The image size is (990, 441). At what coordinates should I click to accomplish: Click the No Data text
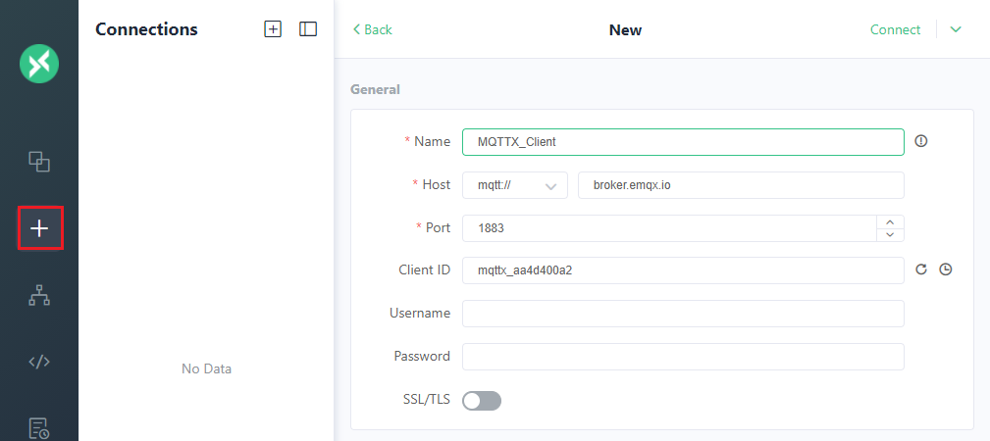206,368
